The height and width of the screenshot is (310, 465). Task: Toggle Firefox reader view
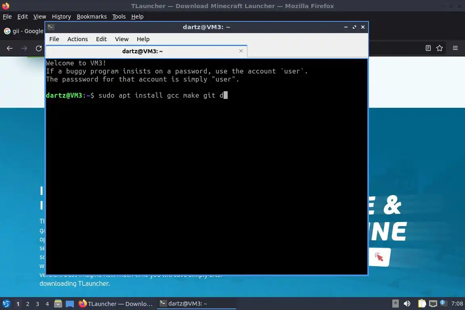point(428,48)
